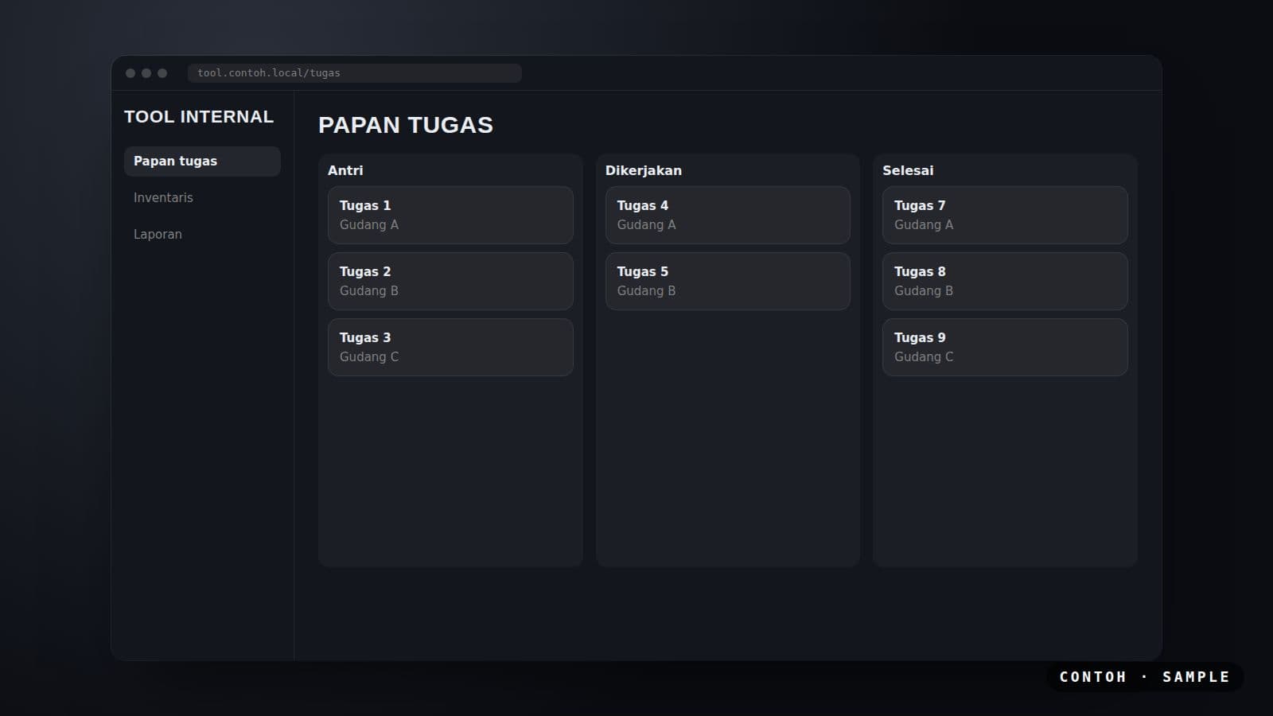This screenshot has height=716, width=1273.
Task: Click the address bar showing tool.contoh.local/tugas
Action: click(355, 73)
